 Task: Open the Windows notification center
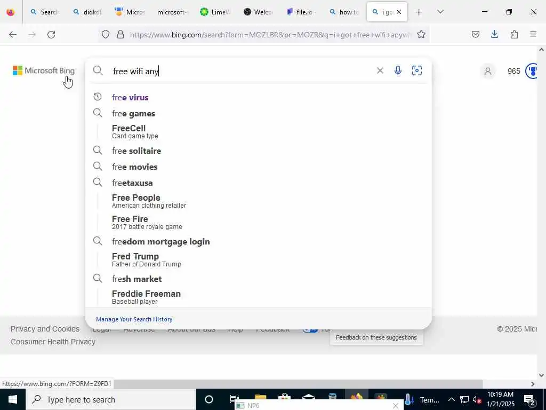click(529, 399)
